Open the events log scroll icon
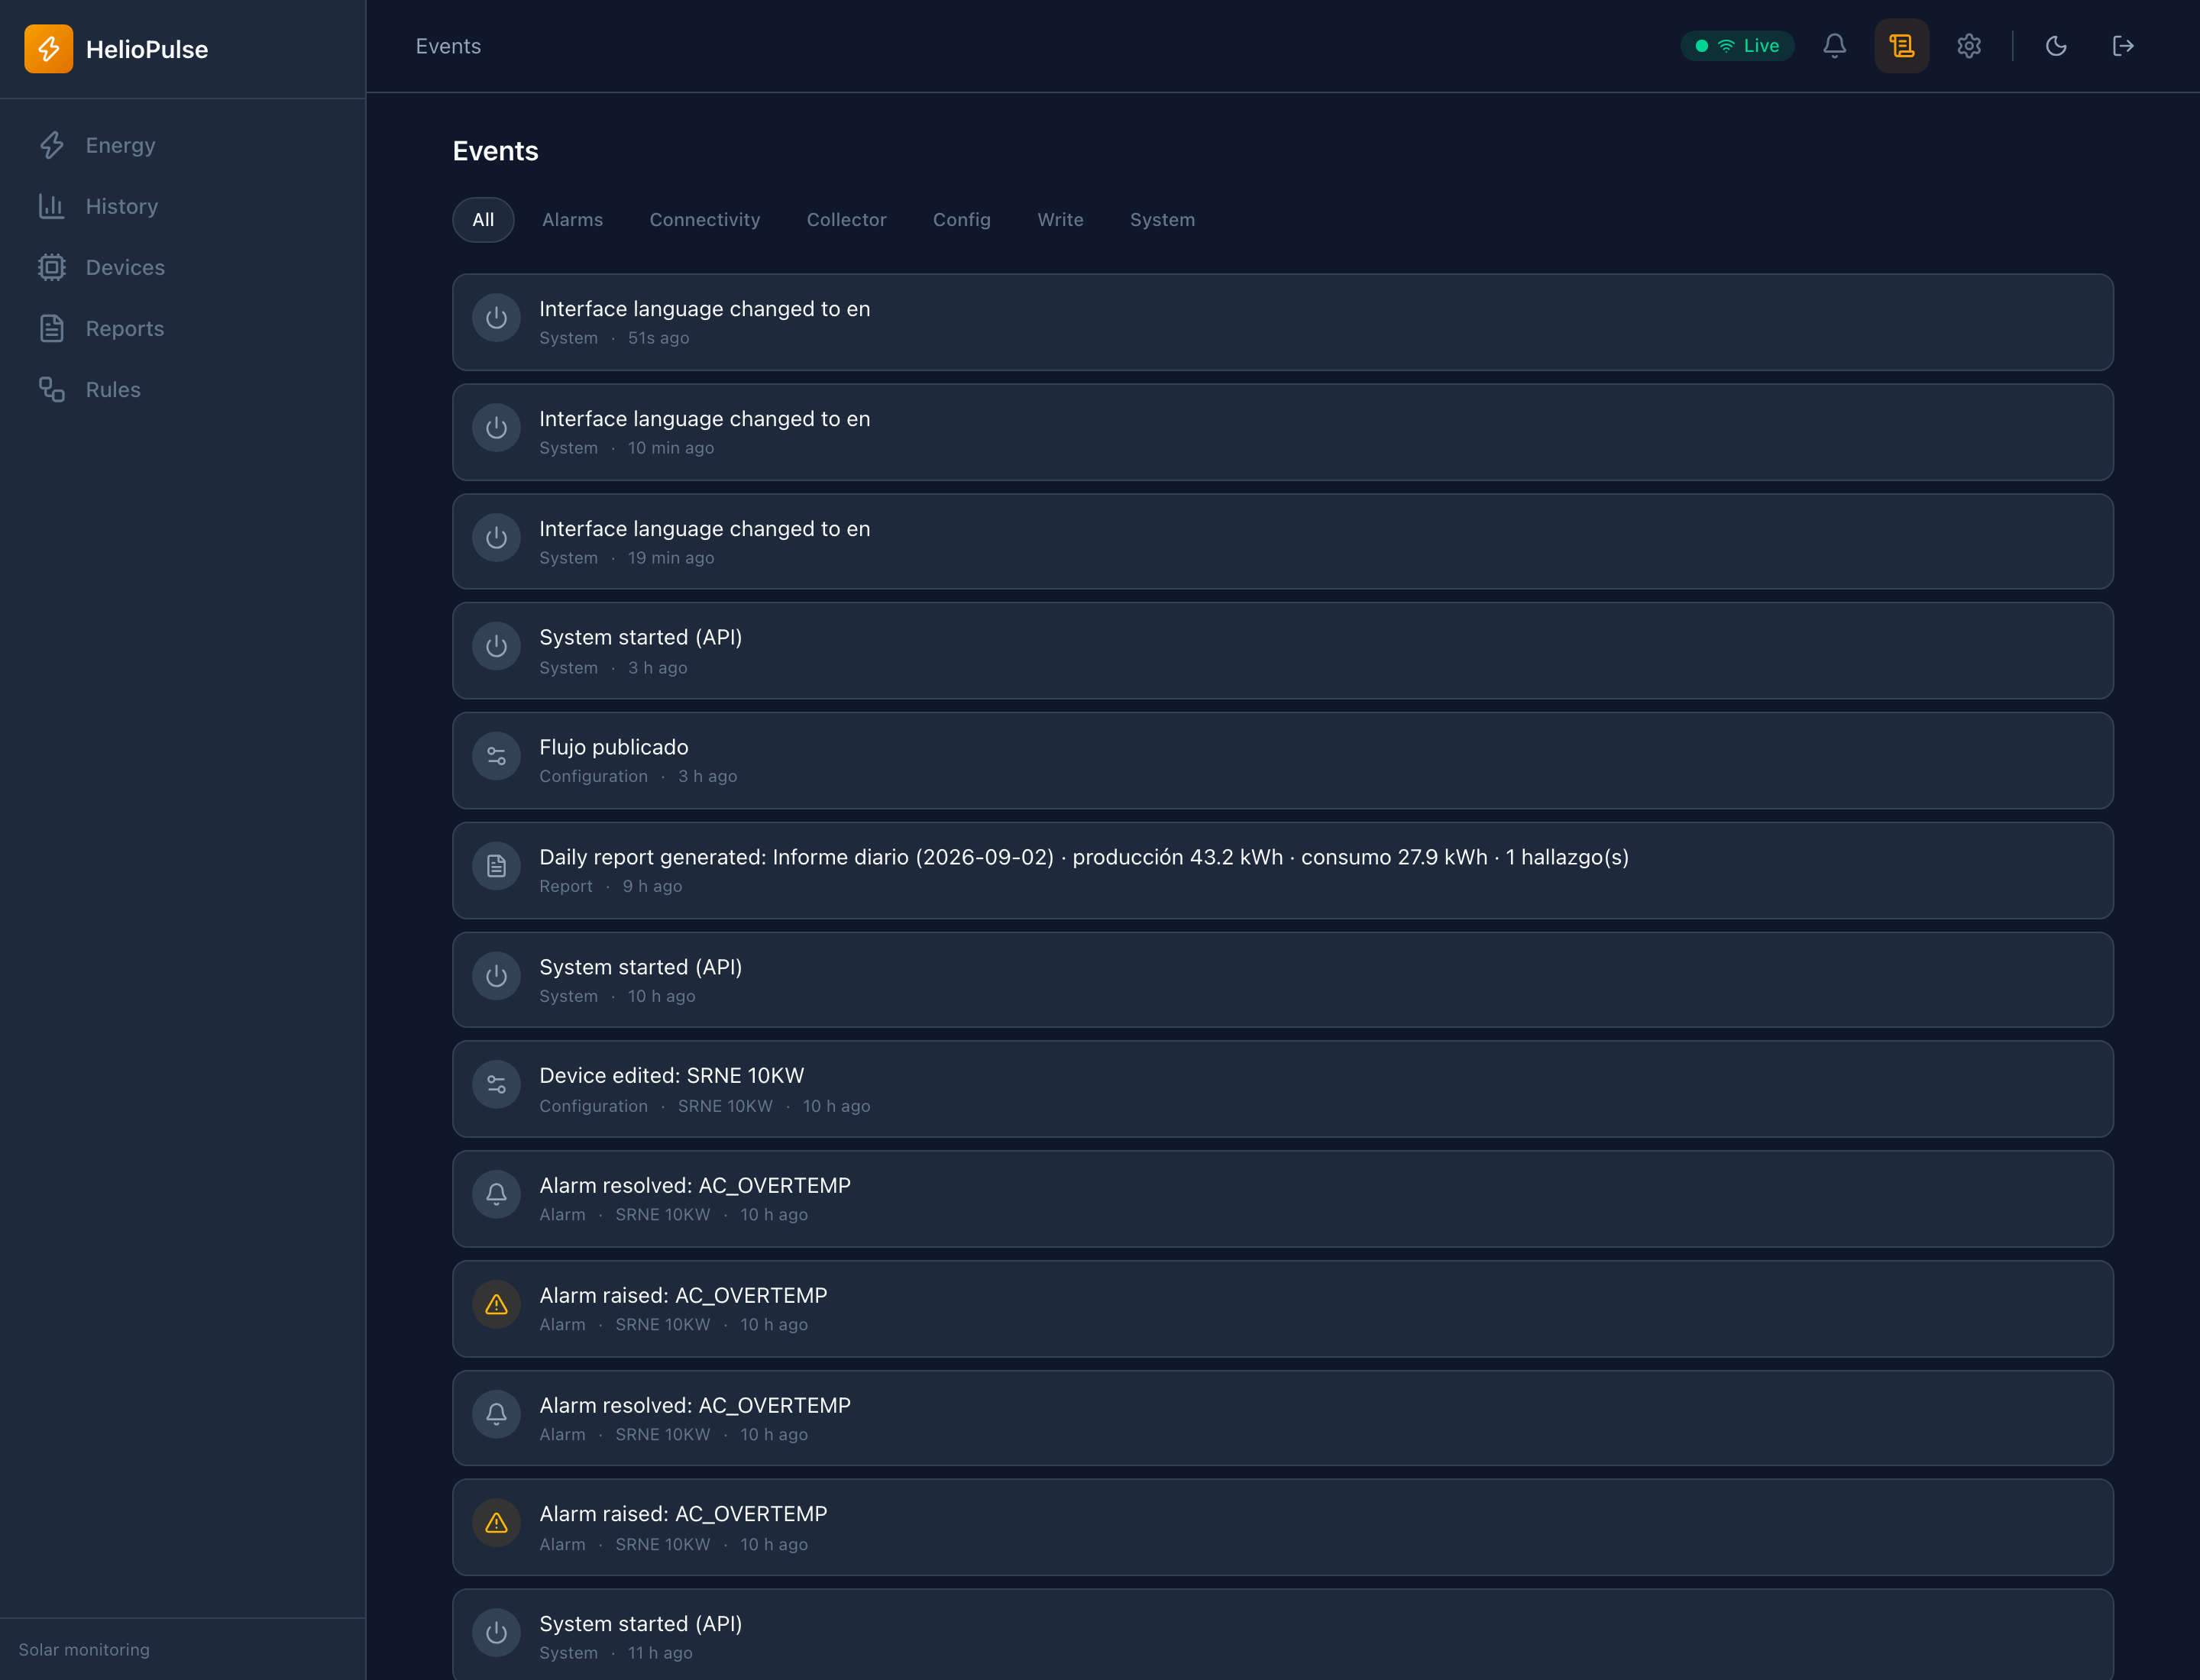The image size is (2200, 1680). 1901,46
